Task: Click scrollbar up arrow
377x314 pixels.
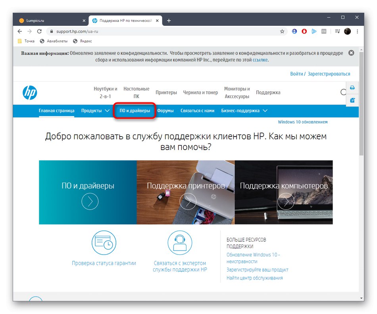Action: (362, 50)
